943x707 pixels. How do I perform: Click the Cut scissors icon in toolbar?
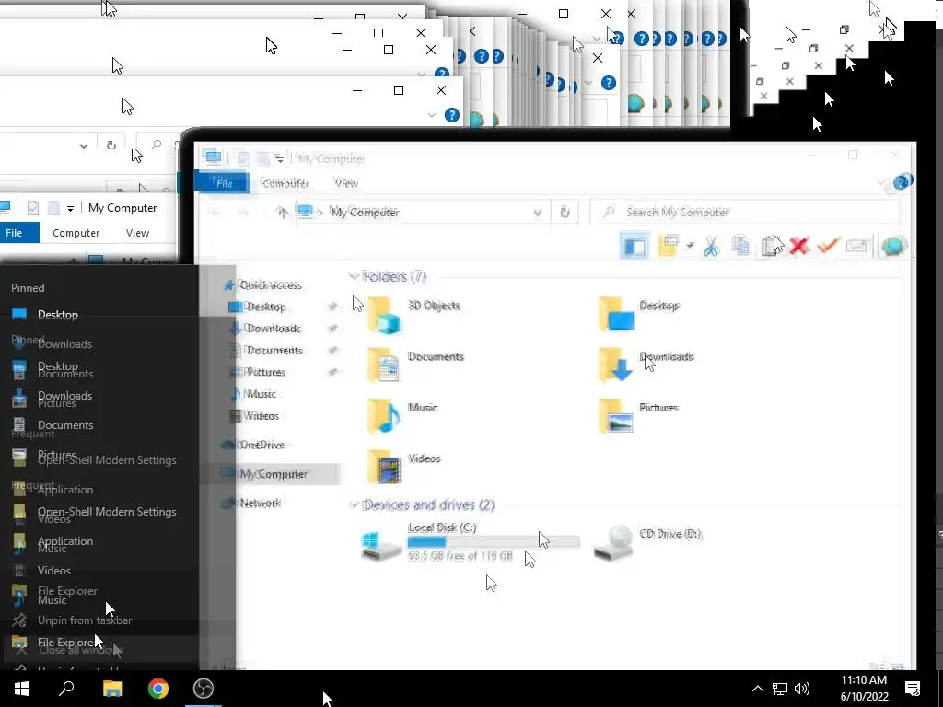tap(712, 246)
